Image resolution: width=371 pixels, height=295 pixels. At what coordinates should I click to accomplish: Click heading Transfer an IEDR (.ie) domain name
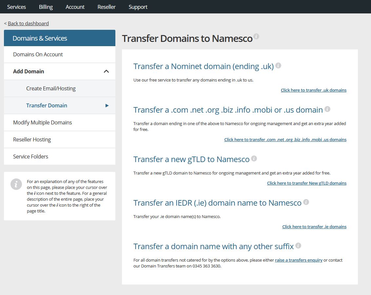[x=217, y=203]
